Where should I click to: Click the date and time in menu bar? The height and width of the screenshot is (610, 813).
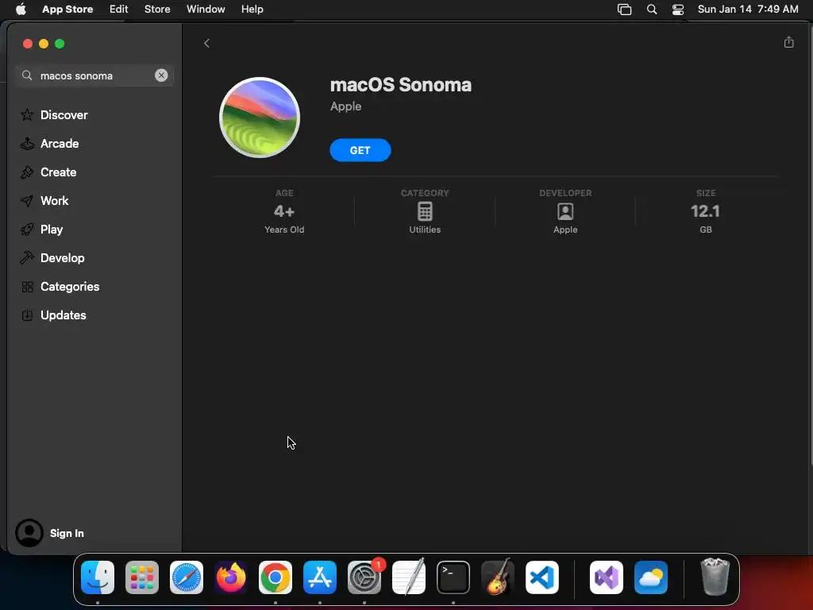748,9
